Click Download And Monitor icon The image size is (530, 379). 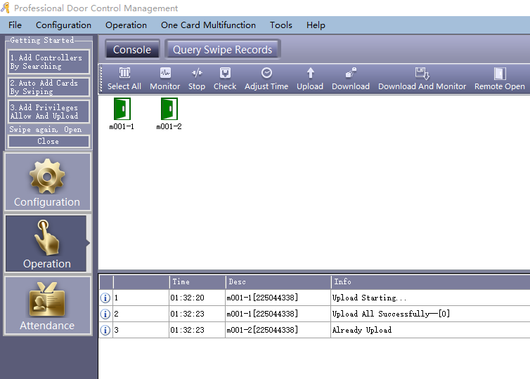[422, 79]
